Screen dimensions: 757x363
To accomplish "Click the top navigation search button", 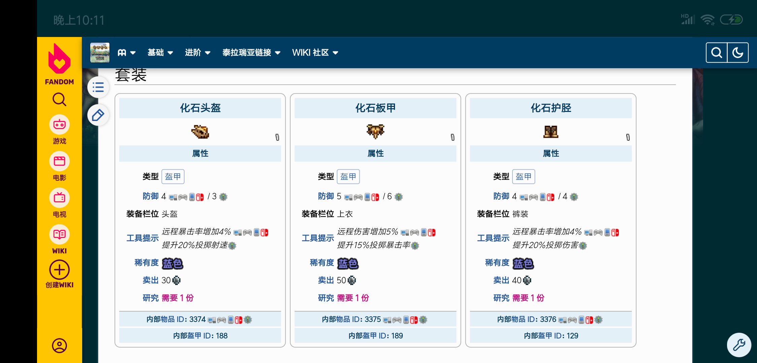I will tap(717, 53).
